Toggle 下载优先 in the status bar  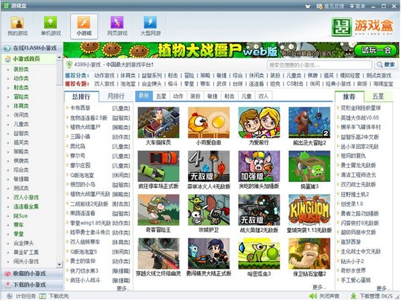pos(54,296)
